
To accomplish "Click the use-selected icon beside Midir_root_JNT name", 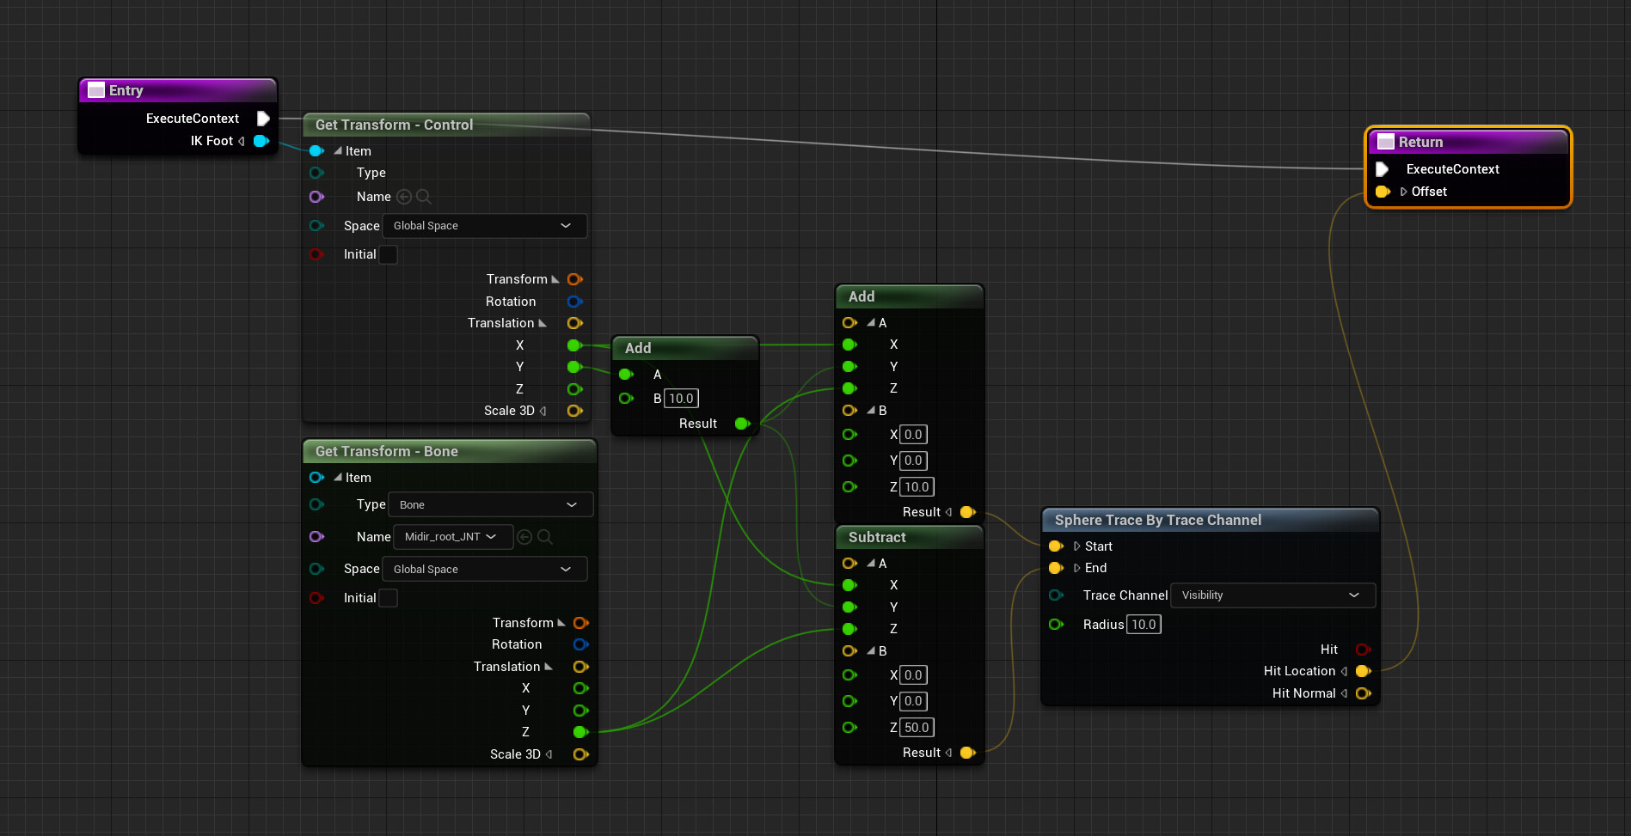I will (x=524, y=536).
